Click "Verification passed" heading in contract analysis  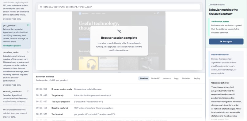(x=220, y=21)
